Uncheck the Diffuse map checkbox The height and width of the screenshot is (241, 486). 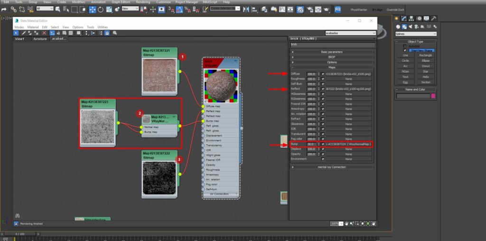323,74
